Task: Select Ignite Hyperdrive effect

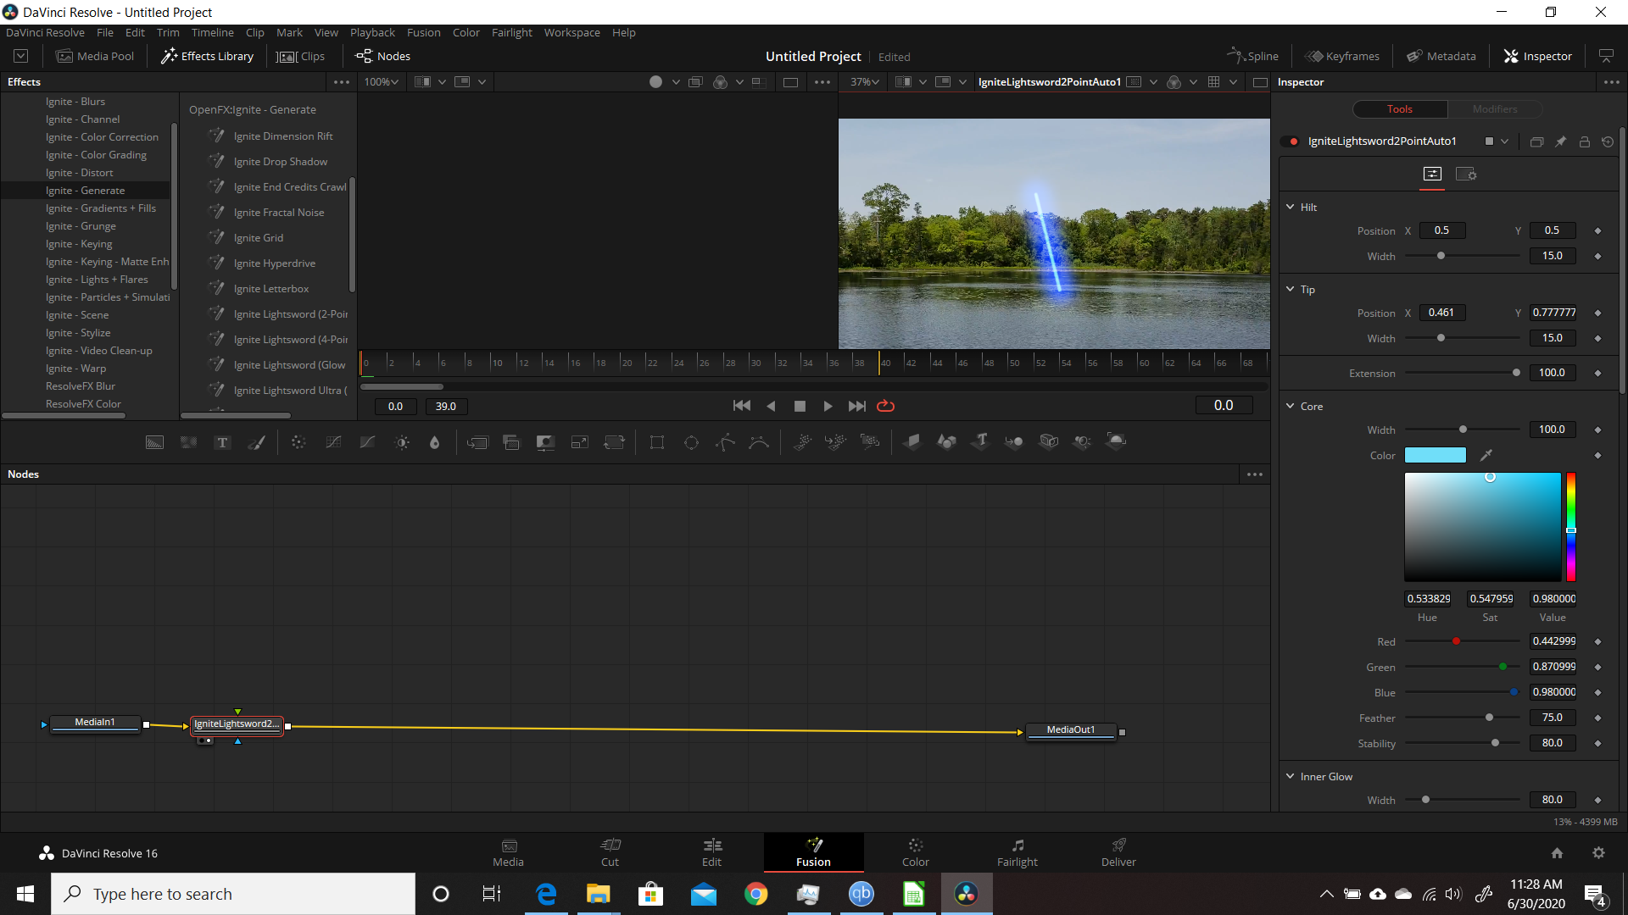Action: pos(274,263)
